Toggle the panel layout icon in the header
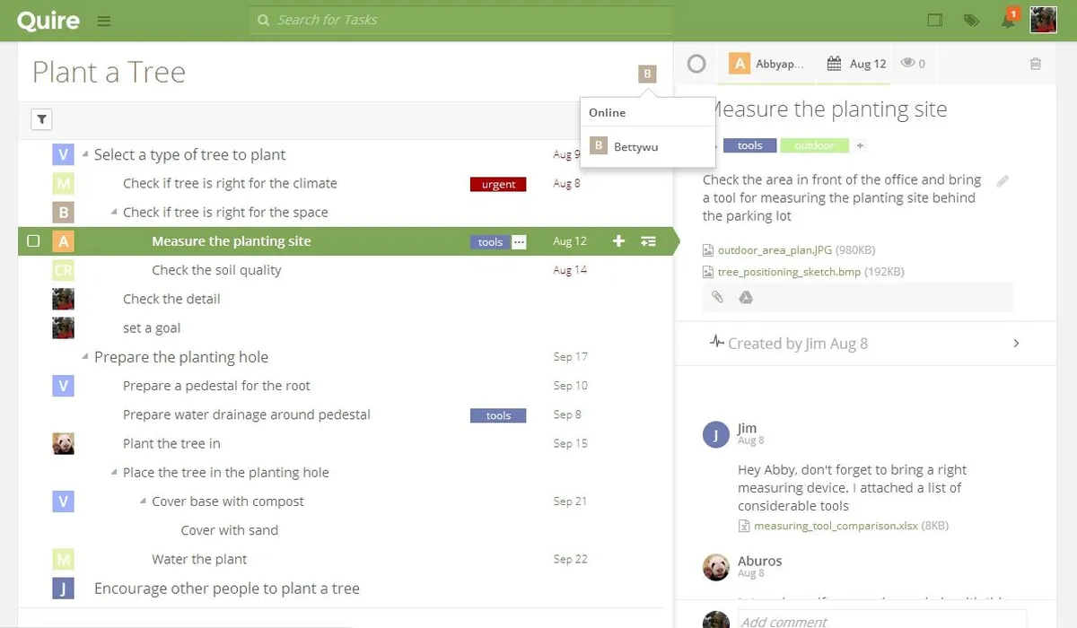Viewport: 1077px width, 628px height. 935,20
